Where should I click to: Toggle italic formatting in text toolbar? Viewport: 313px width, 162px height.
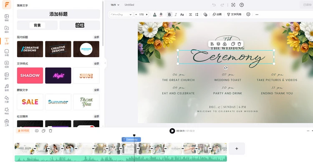(176, 15)
